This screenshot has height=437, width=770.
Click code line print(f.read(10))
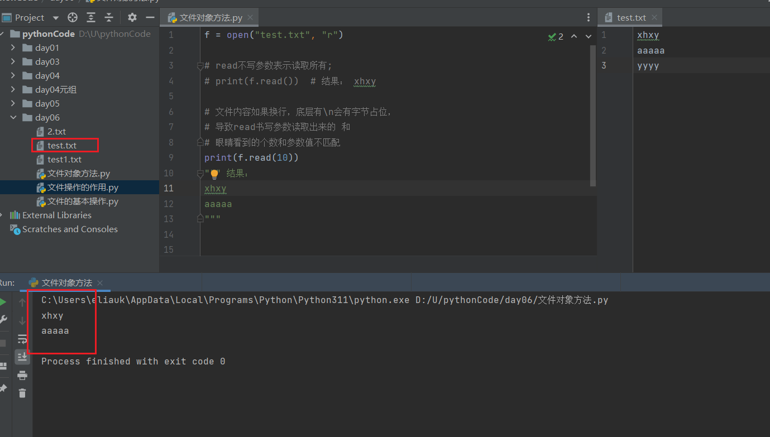pos(251,158)
